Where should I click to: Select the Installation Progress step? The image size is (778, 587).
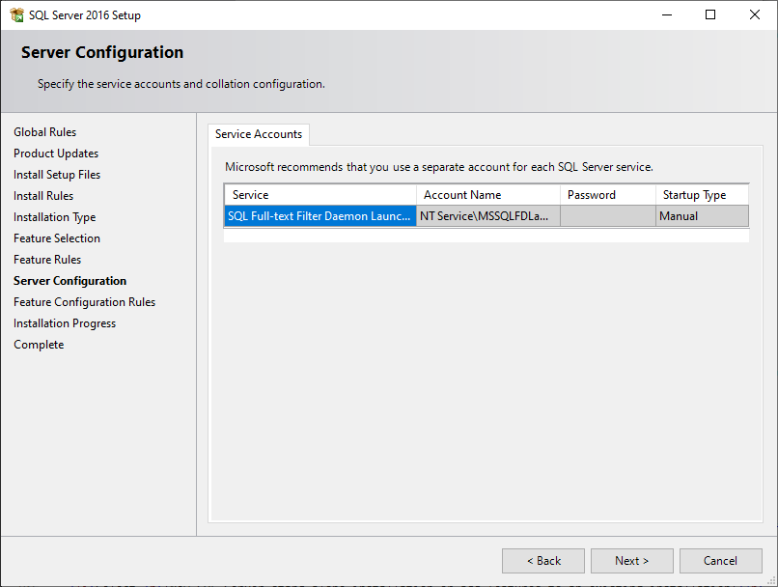tap(64, 322)
